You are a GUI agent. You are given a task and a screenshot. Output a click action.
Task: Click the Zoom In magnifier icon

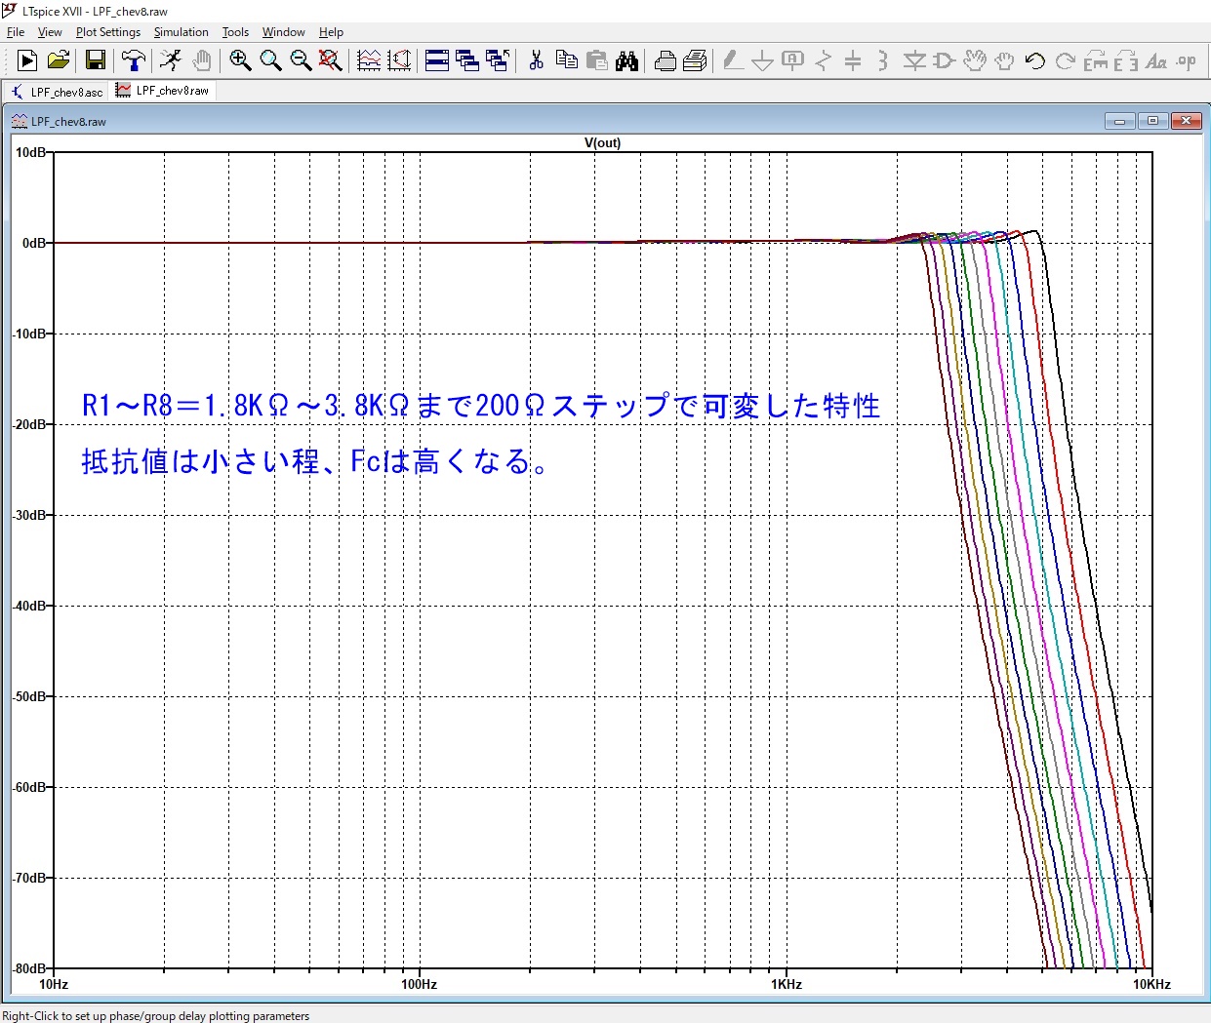pyautogui.click(x=240, y=61)
